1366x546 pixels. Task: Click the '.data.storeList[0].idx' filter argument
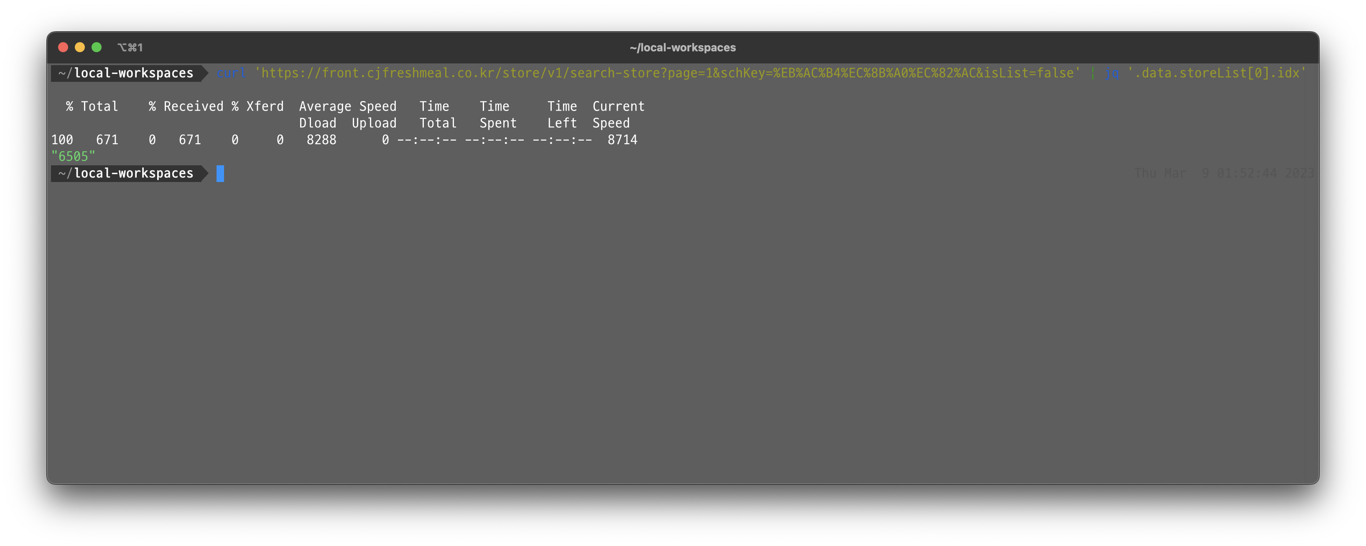pos(1216,73)
